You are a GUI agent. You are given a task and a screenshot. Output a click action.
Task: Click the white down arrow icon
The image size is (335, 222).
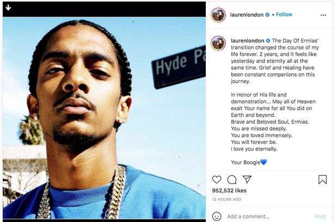(8, 8)
